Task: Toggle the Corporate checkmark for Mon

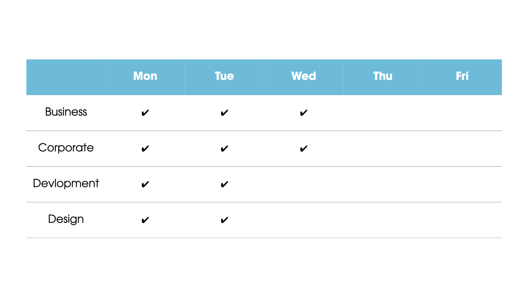Action: [x=145, y=148]
